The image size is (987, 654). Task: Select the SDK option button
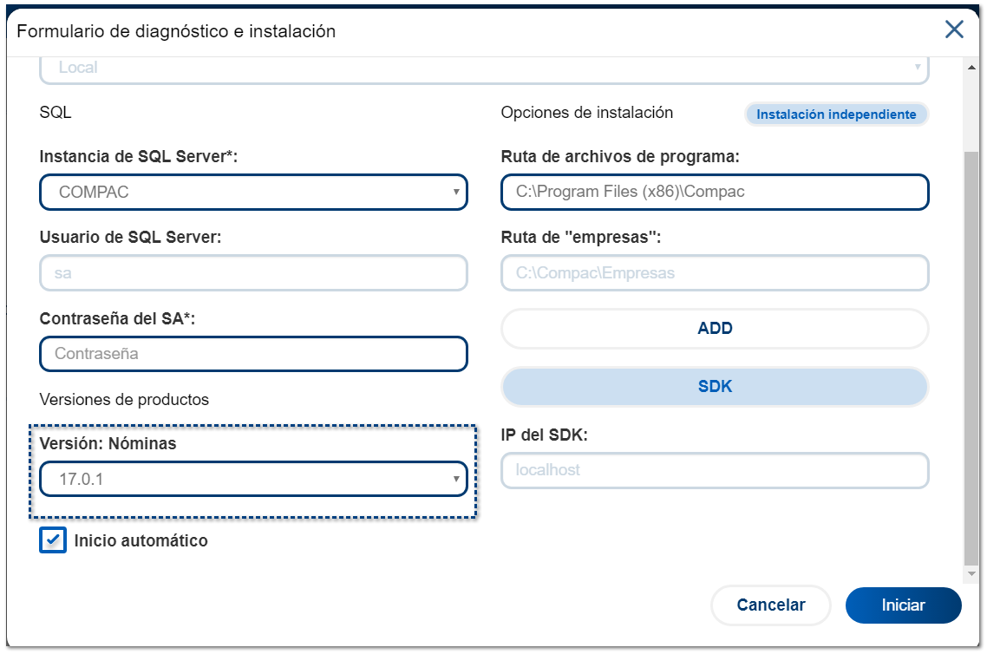click(x=715, y=387)
